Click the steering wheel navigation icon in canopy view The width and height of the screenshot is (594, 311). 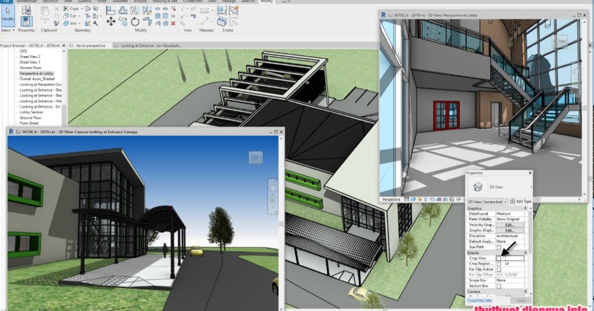pos(273,188)
